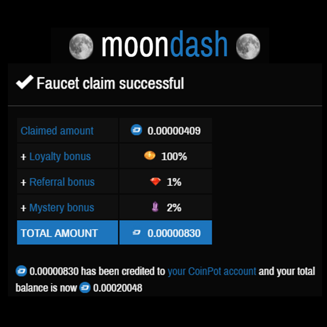The width and height of the screenshot is (327, 327).
Task: Click the total value 0.00000830
Action: [x=174, y=233]
